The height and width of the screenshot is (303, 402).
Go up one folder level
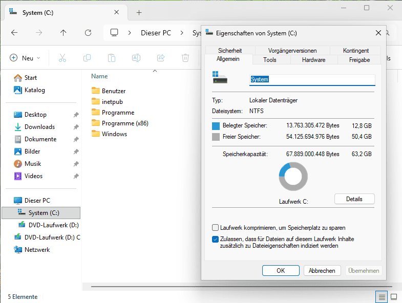click(x=64, y=33)
